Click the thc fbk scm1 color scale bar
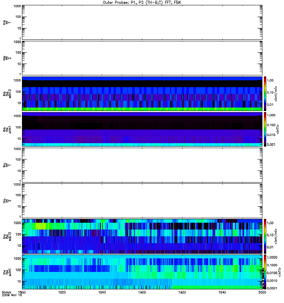 point(265,272)
